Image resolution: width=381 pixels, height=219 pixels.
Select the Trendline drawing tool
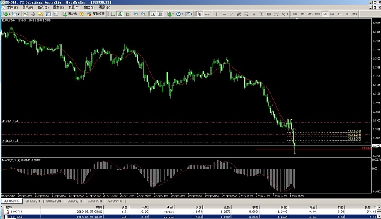click(x=232, y=14)
